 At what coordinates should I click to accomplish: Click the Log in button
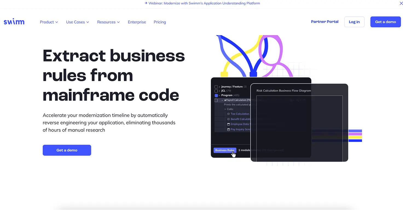click(x=354, y=22)
